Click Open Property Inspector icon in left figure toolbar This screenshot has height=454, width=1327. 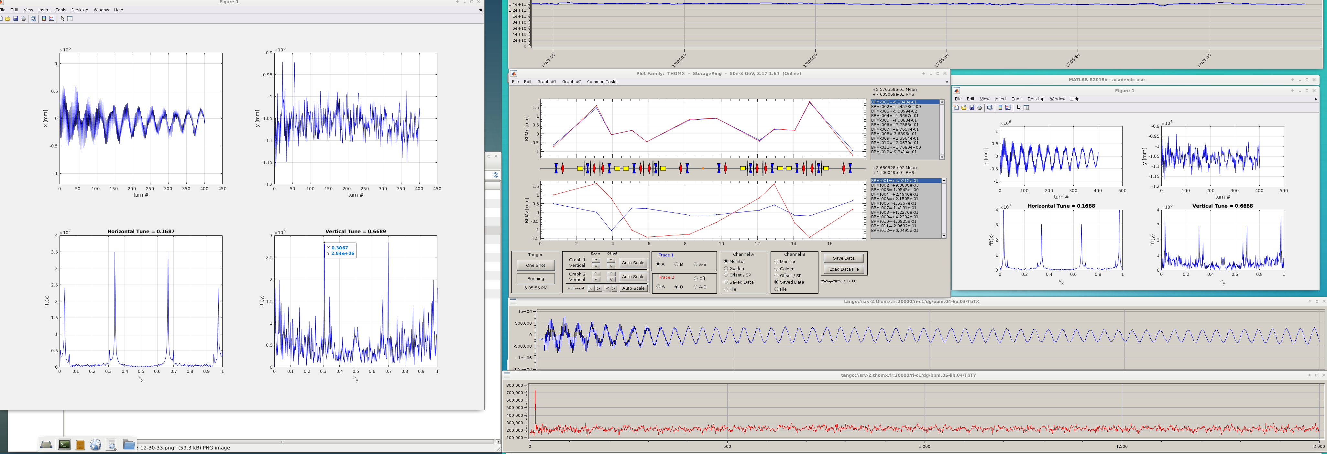[x=70, y=18]
